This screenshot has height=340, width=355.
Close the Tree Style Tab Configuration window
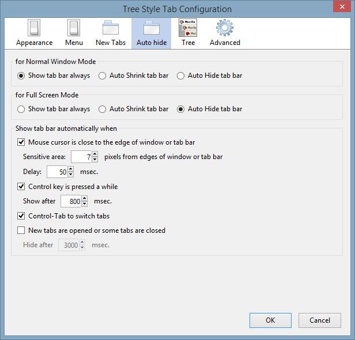[x=342, y=6]
